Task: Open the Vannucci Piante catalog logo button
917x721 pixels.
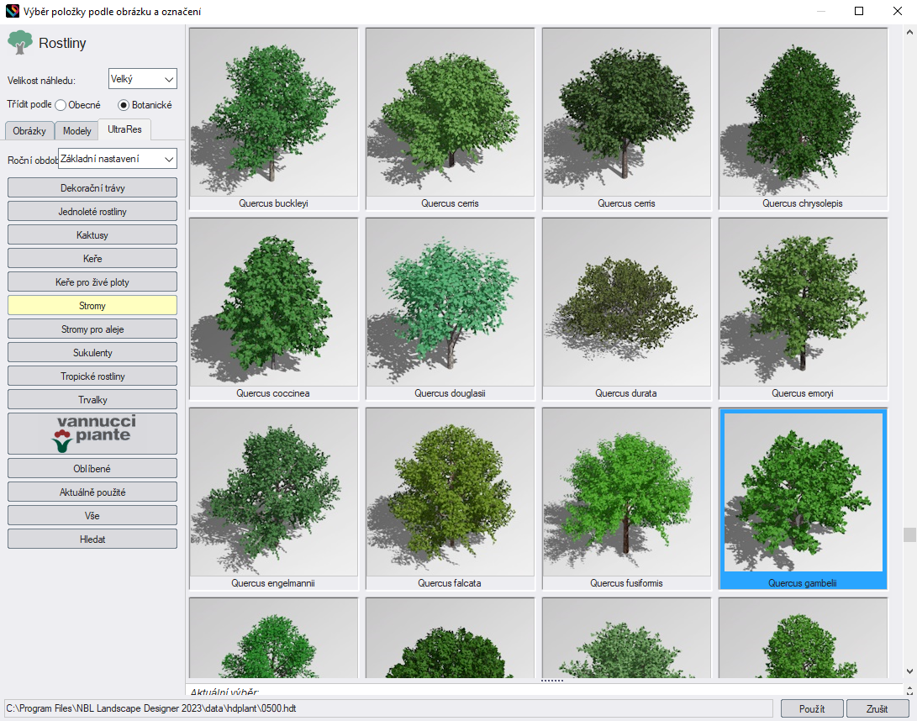Action: (x=92, y=434)
